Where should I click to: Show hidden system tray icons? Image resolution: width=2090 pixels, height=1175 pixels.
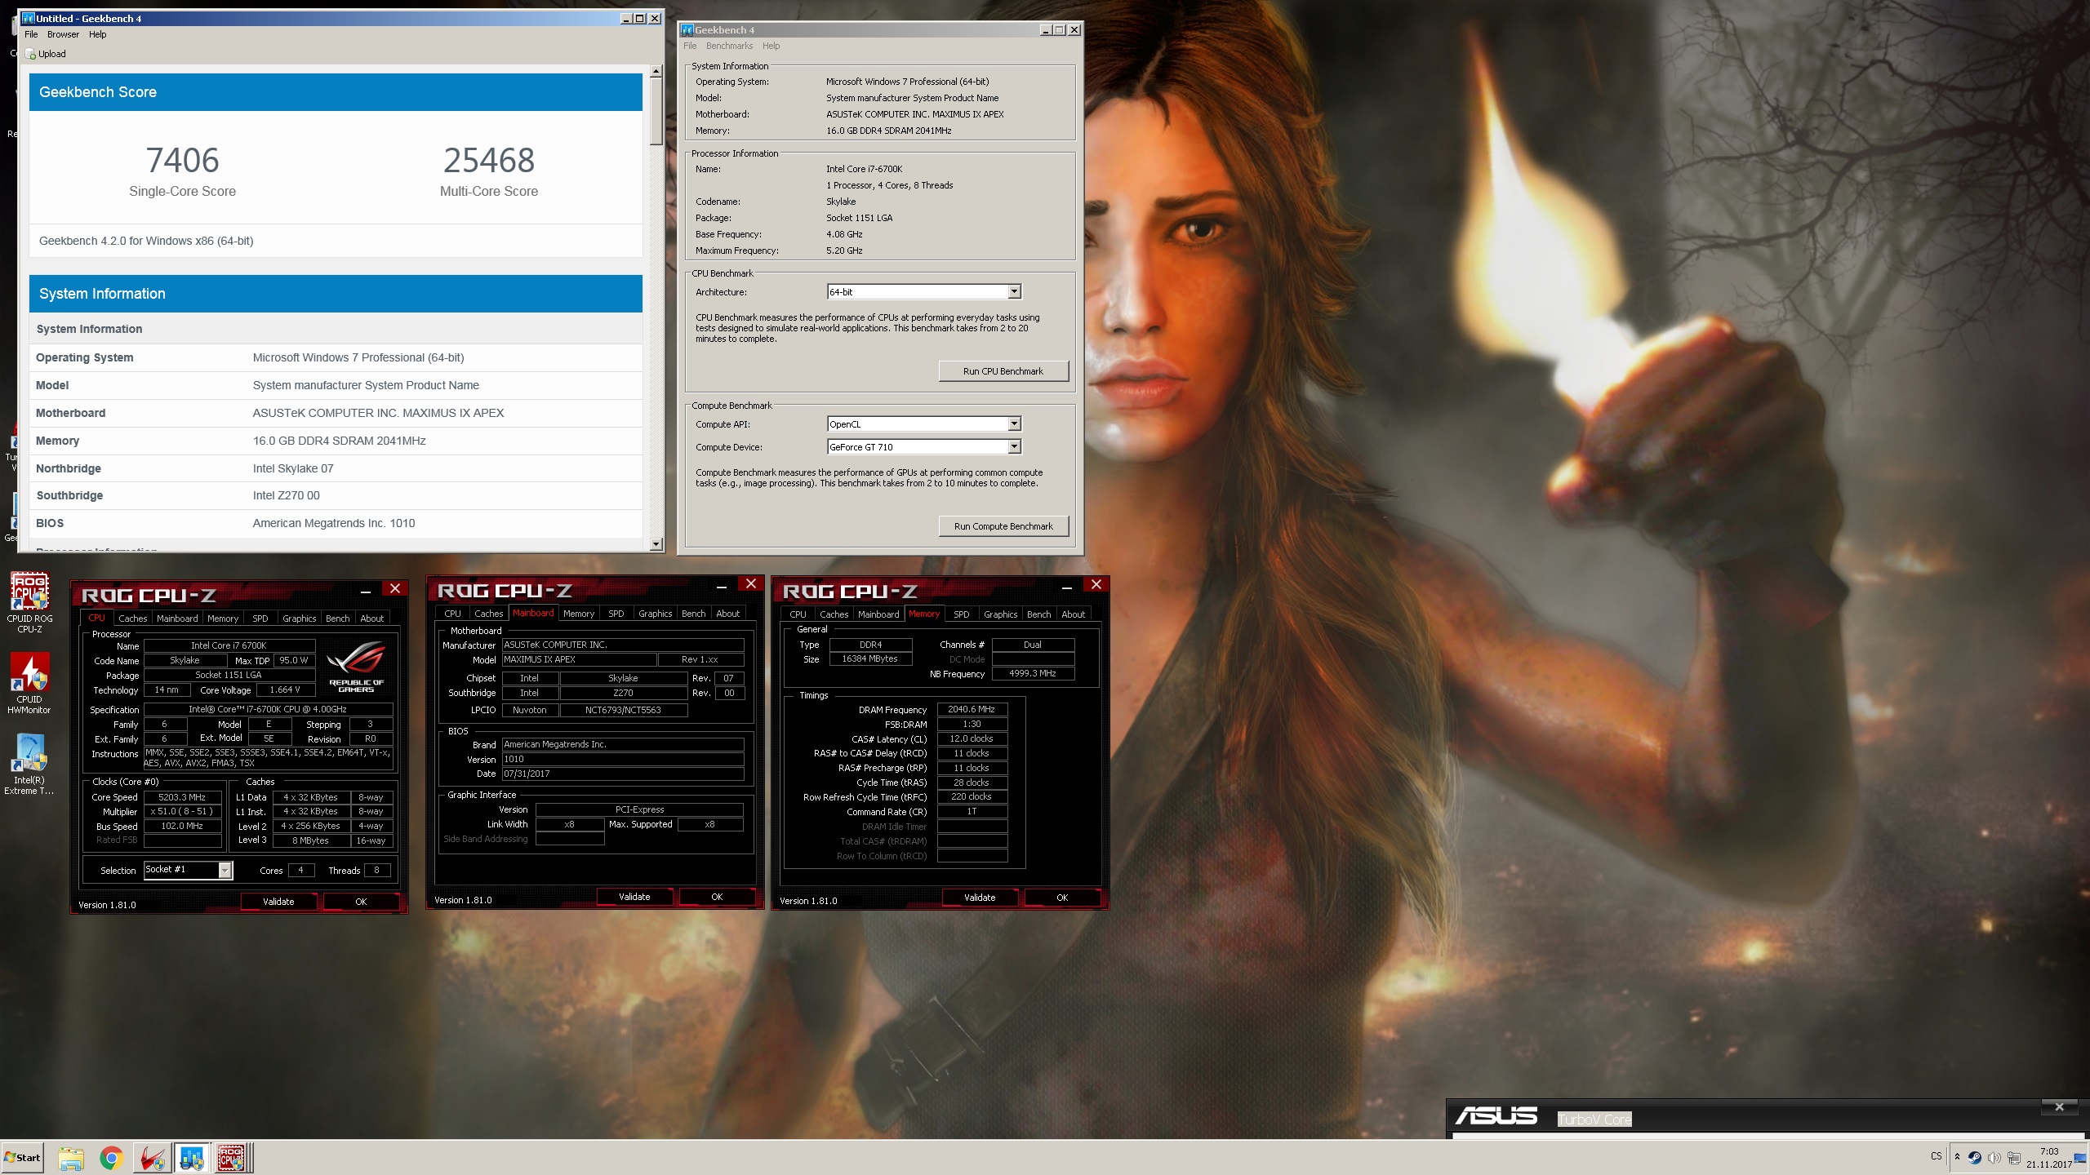pos(1957,1156)
